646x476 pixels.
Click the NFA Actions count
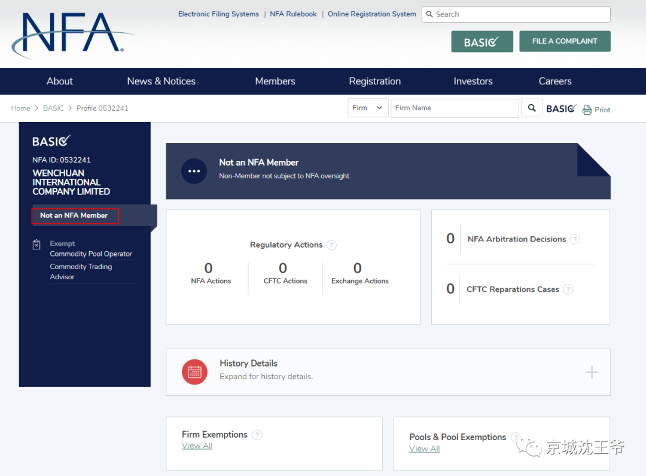tap(209, 268)
